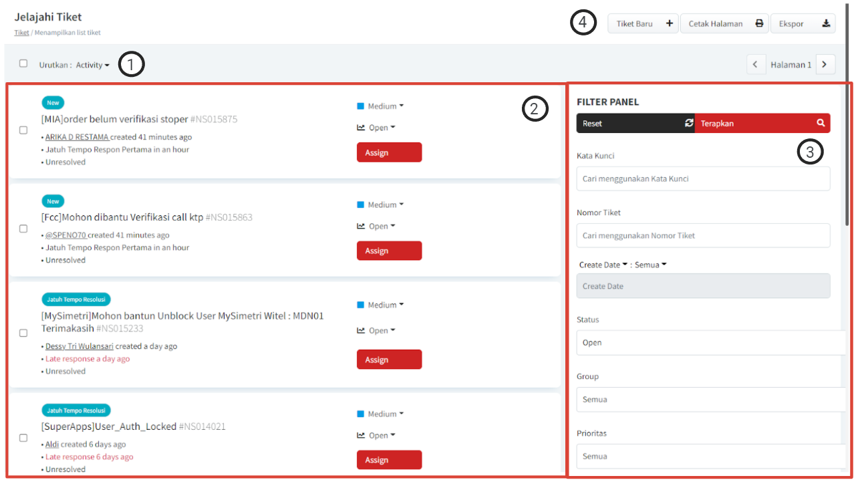Check the box for ticket NS015875

23,130
